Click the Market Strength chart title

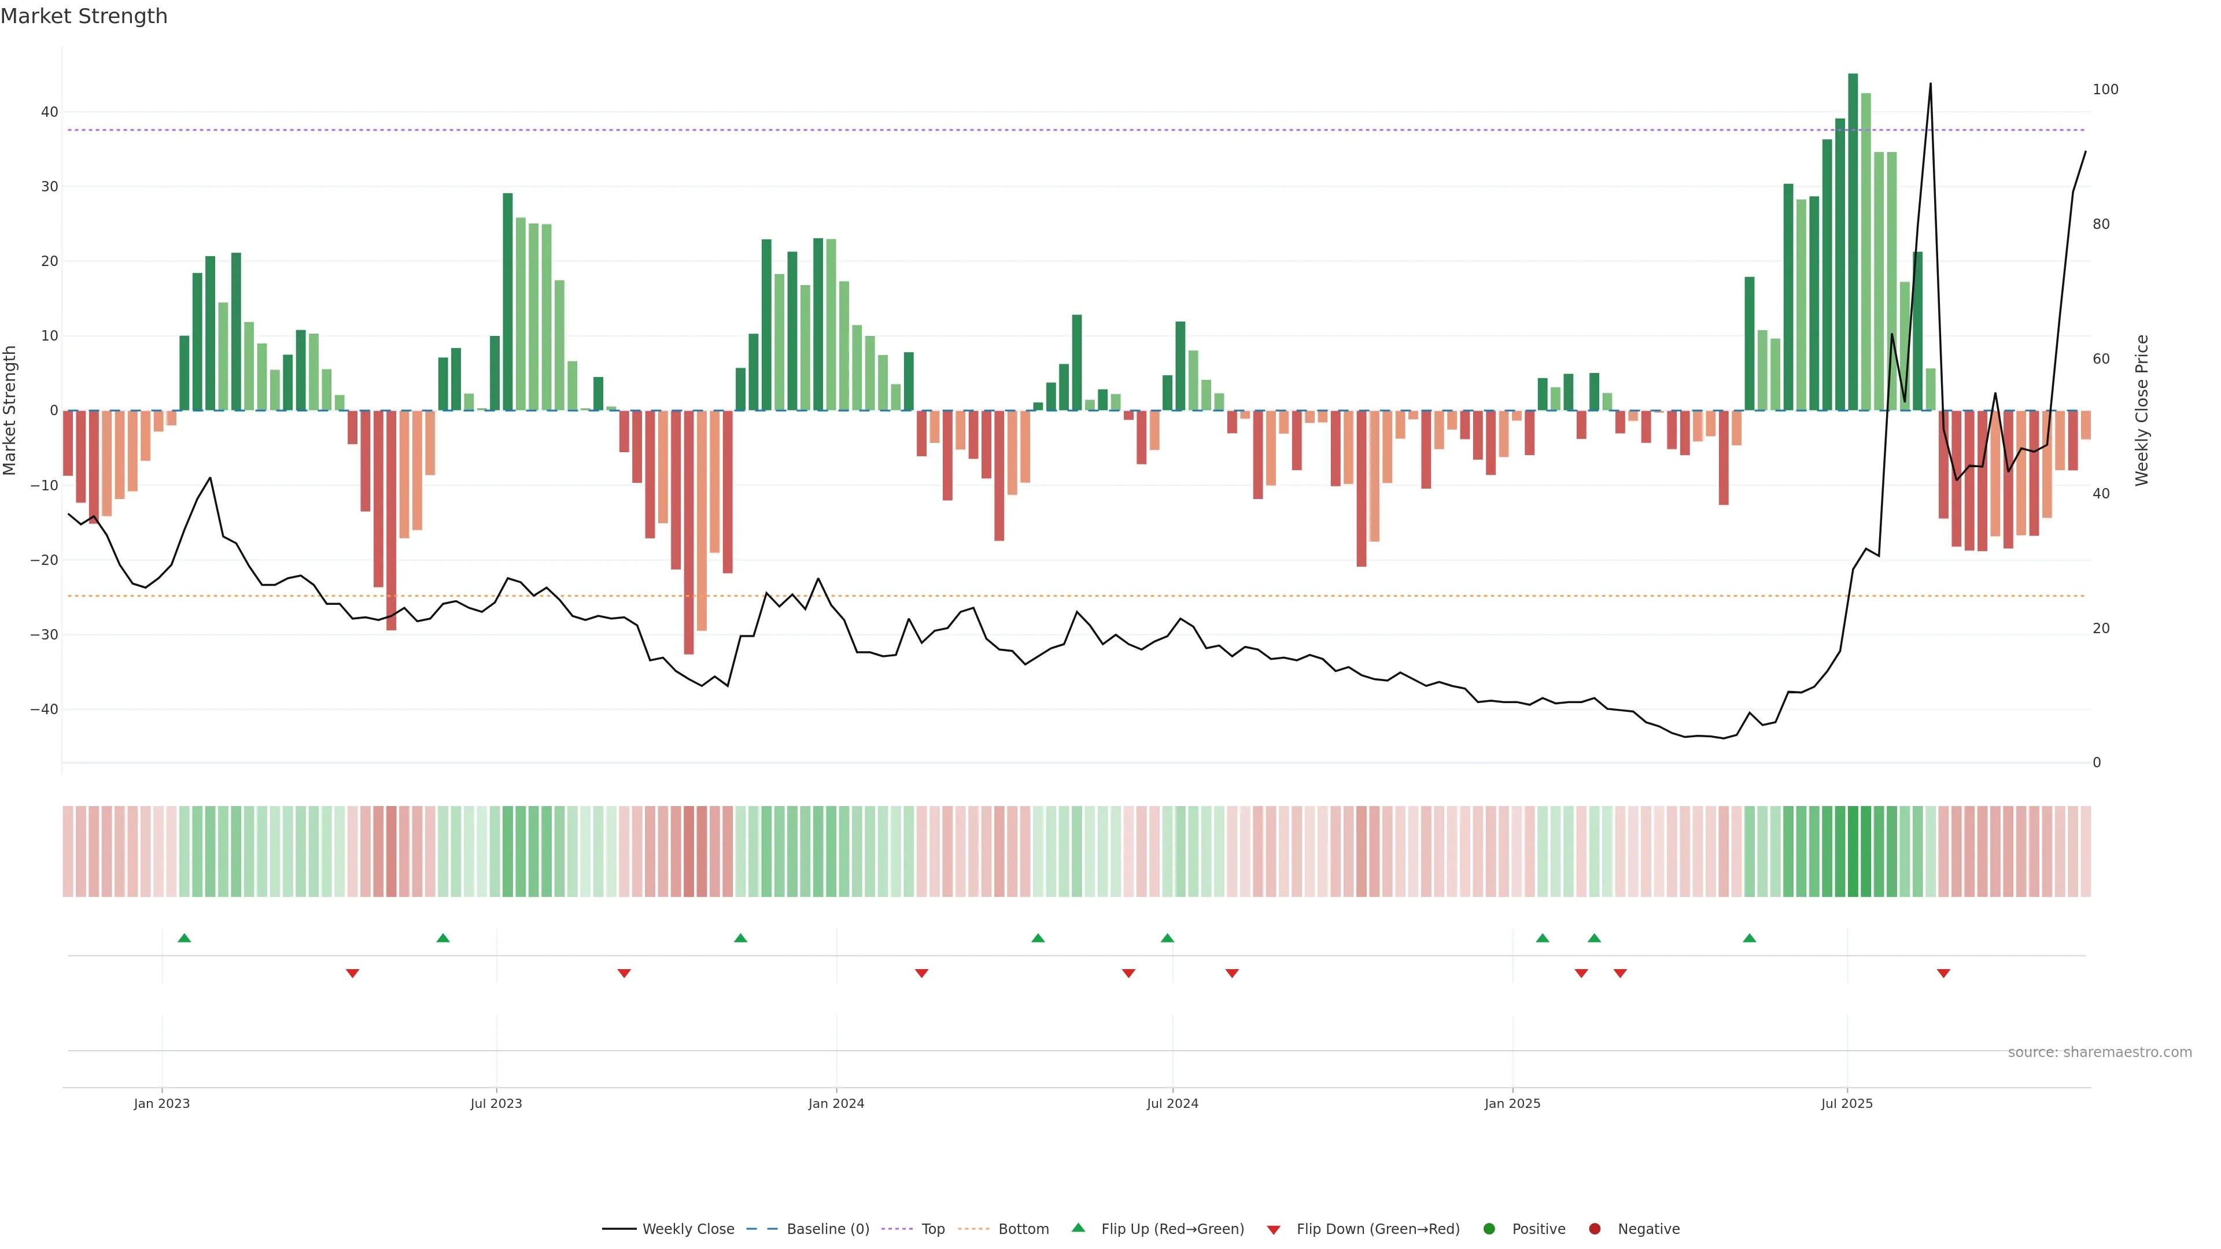click(84, 16)
